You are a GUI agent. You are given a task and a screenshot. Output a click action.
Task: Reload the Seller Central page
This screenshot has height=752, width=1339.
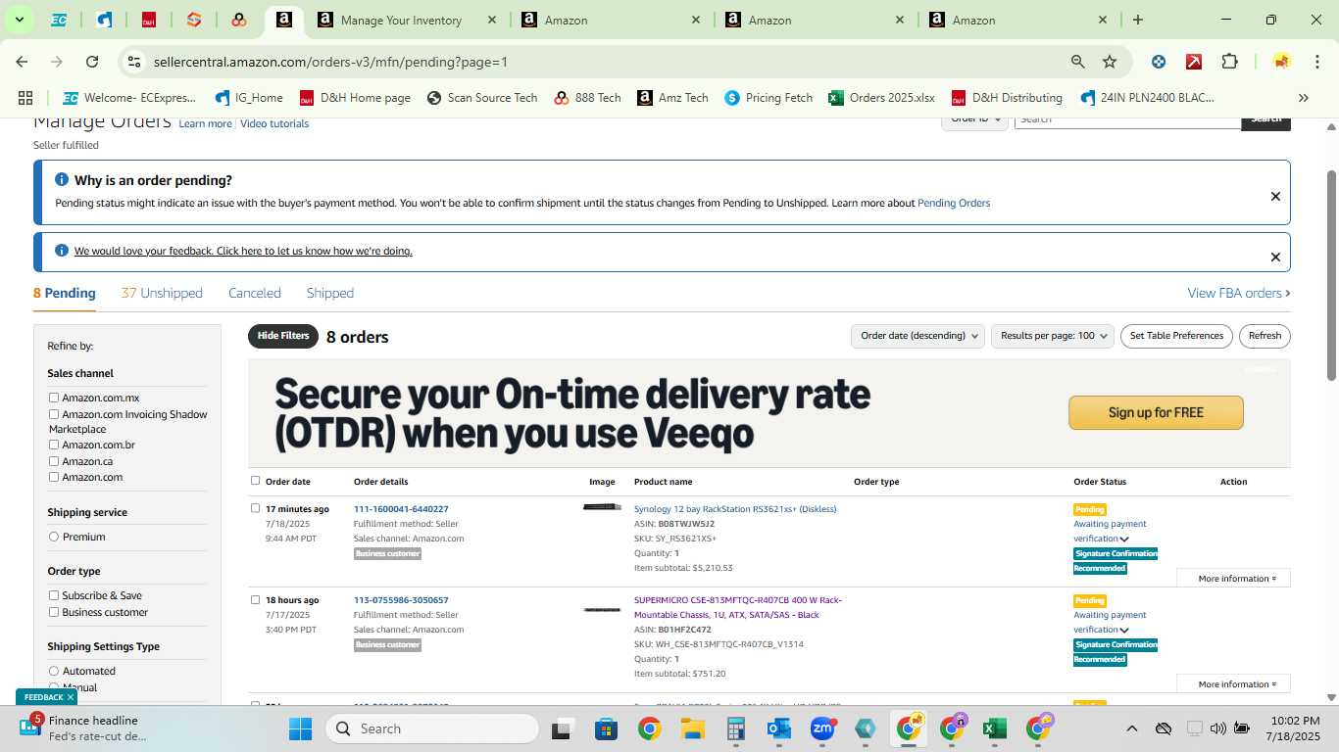pos(92,62)
